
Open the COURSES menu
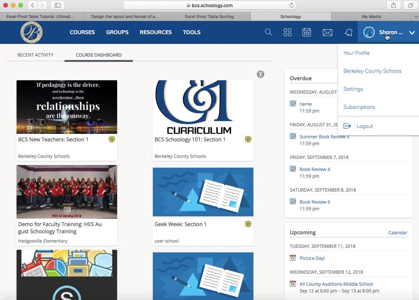(x=82, y=32)
